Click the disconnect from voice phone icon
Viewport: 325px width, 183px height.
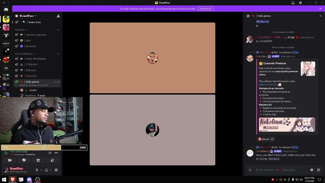(x=56, y=153)
